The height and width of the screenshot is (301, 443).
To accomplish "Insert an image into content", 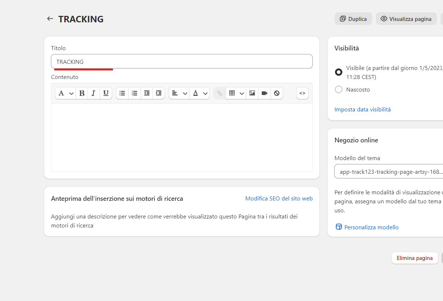I will tap(252, 93).
